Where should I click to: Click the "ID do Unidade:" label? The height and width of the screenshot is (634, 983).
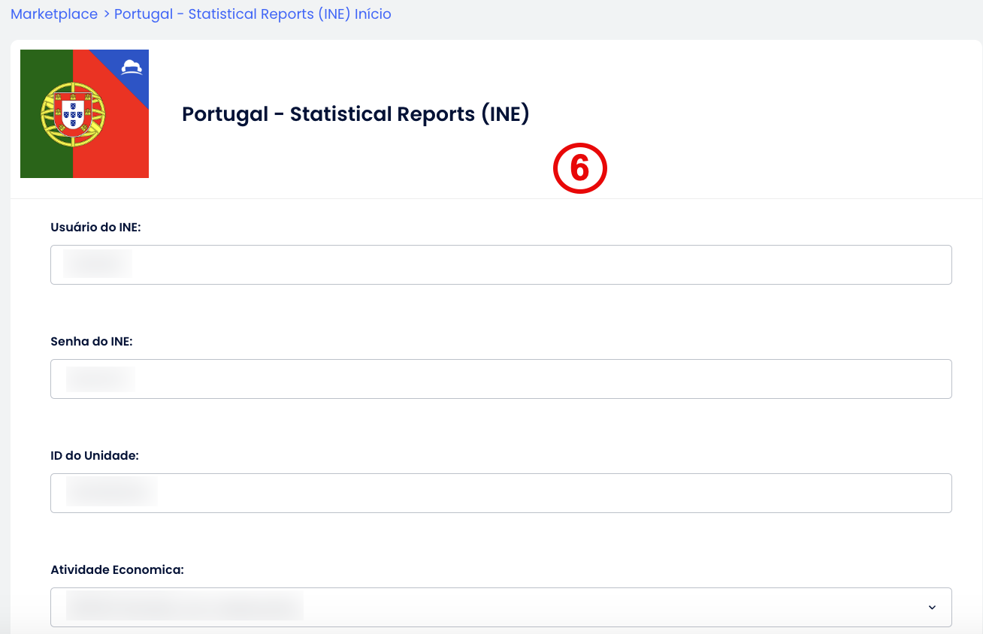pyautogui.click(x=95, y=455)
